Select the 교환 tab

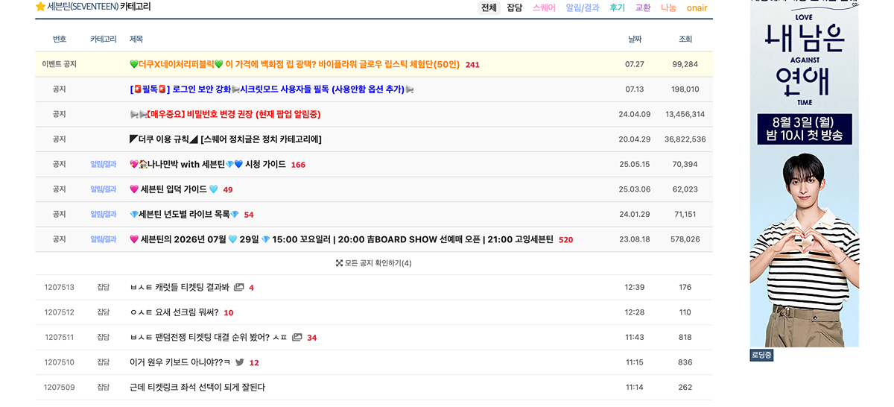(x=643, y=7)
